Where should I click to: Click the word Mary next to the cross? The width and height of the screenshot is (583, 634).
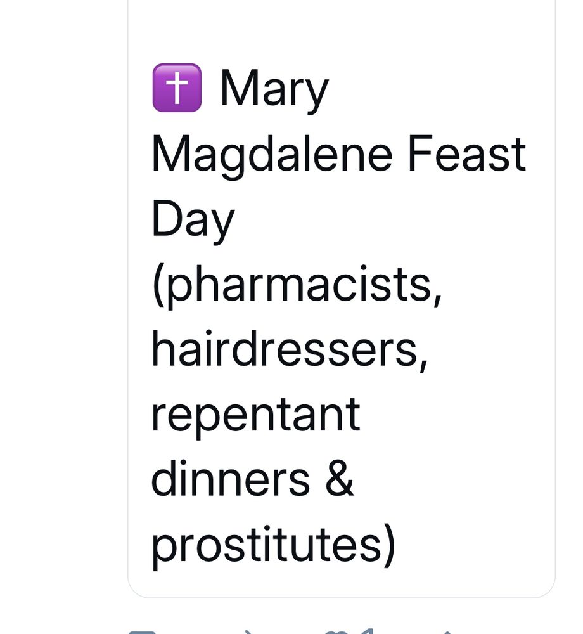[274, 91]
